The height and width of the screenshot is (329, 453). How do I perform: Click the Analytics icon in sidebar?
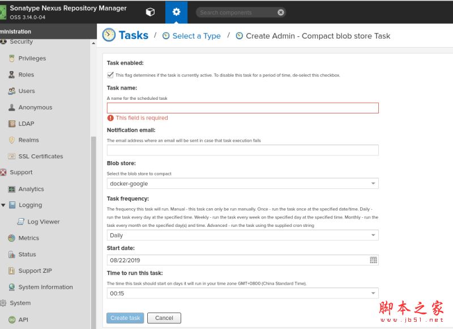(x=12, y=189)
